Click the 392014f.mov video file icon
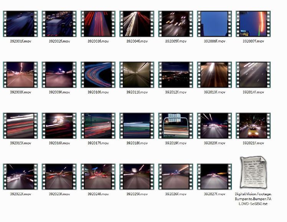Viewport: 287px width, 222px height. (x=253, y=75)
